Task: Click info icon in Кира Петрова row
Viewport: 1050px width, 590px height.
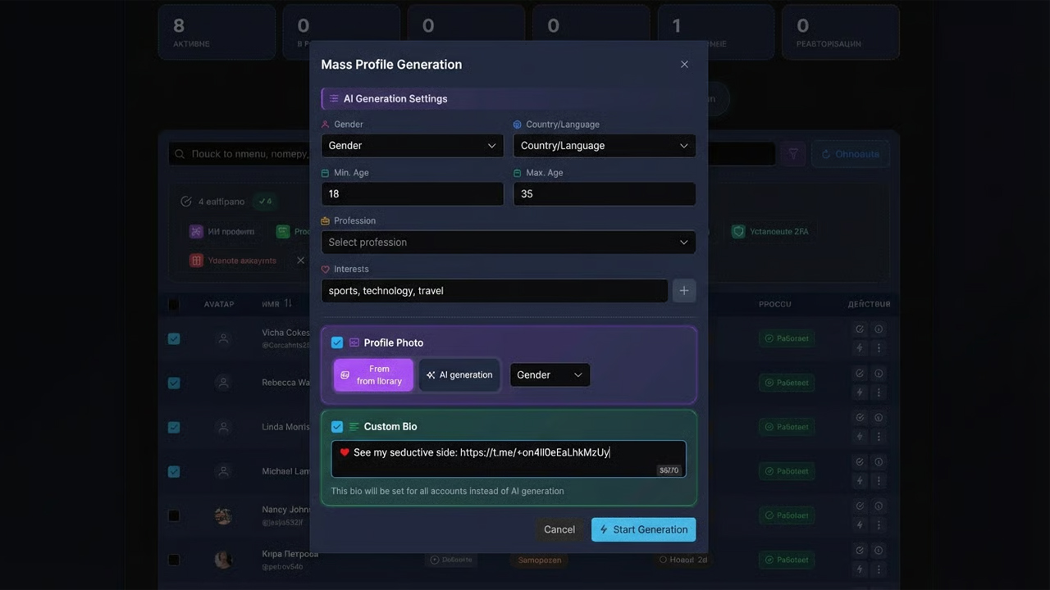Action: tap(879, 550)
